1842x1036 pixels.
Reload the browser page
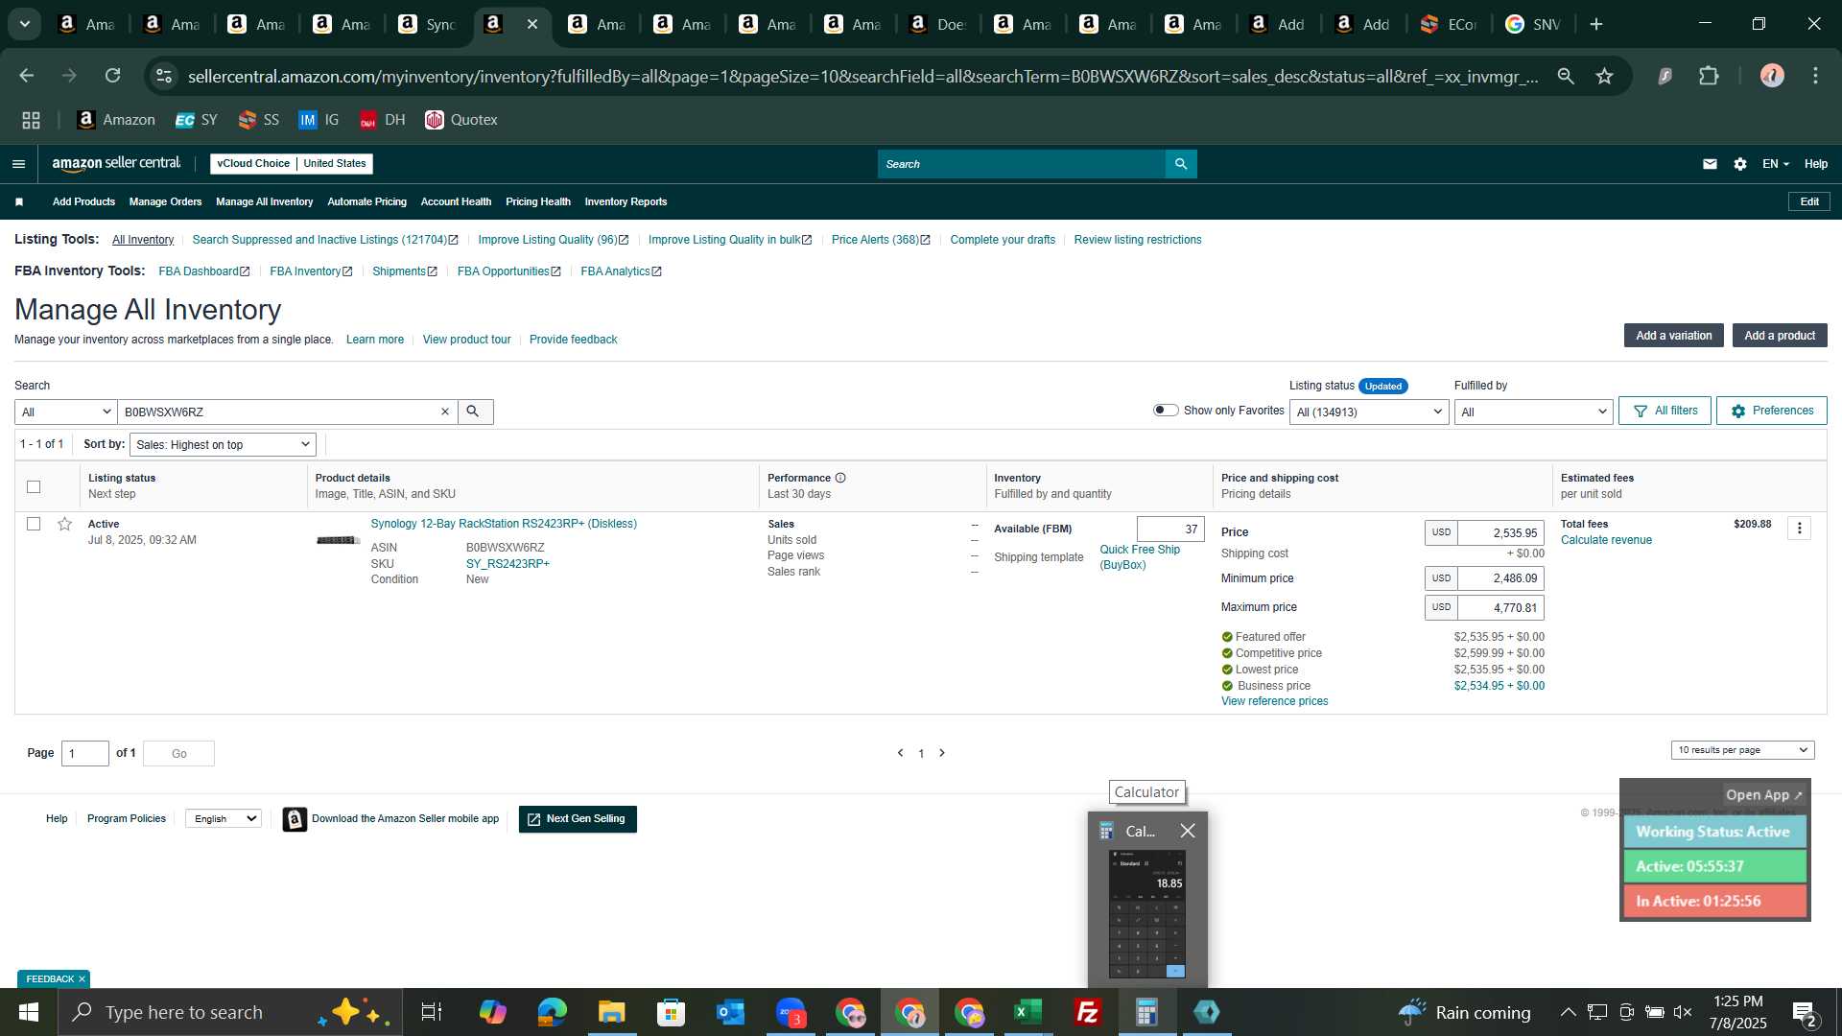(x=113, y=76)
